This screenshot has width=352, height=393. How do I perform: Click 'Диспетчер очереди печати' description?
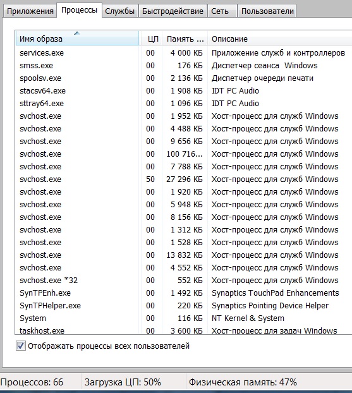[262, 78]
